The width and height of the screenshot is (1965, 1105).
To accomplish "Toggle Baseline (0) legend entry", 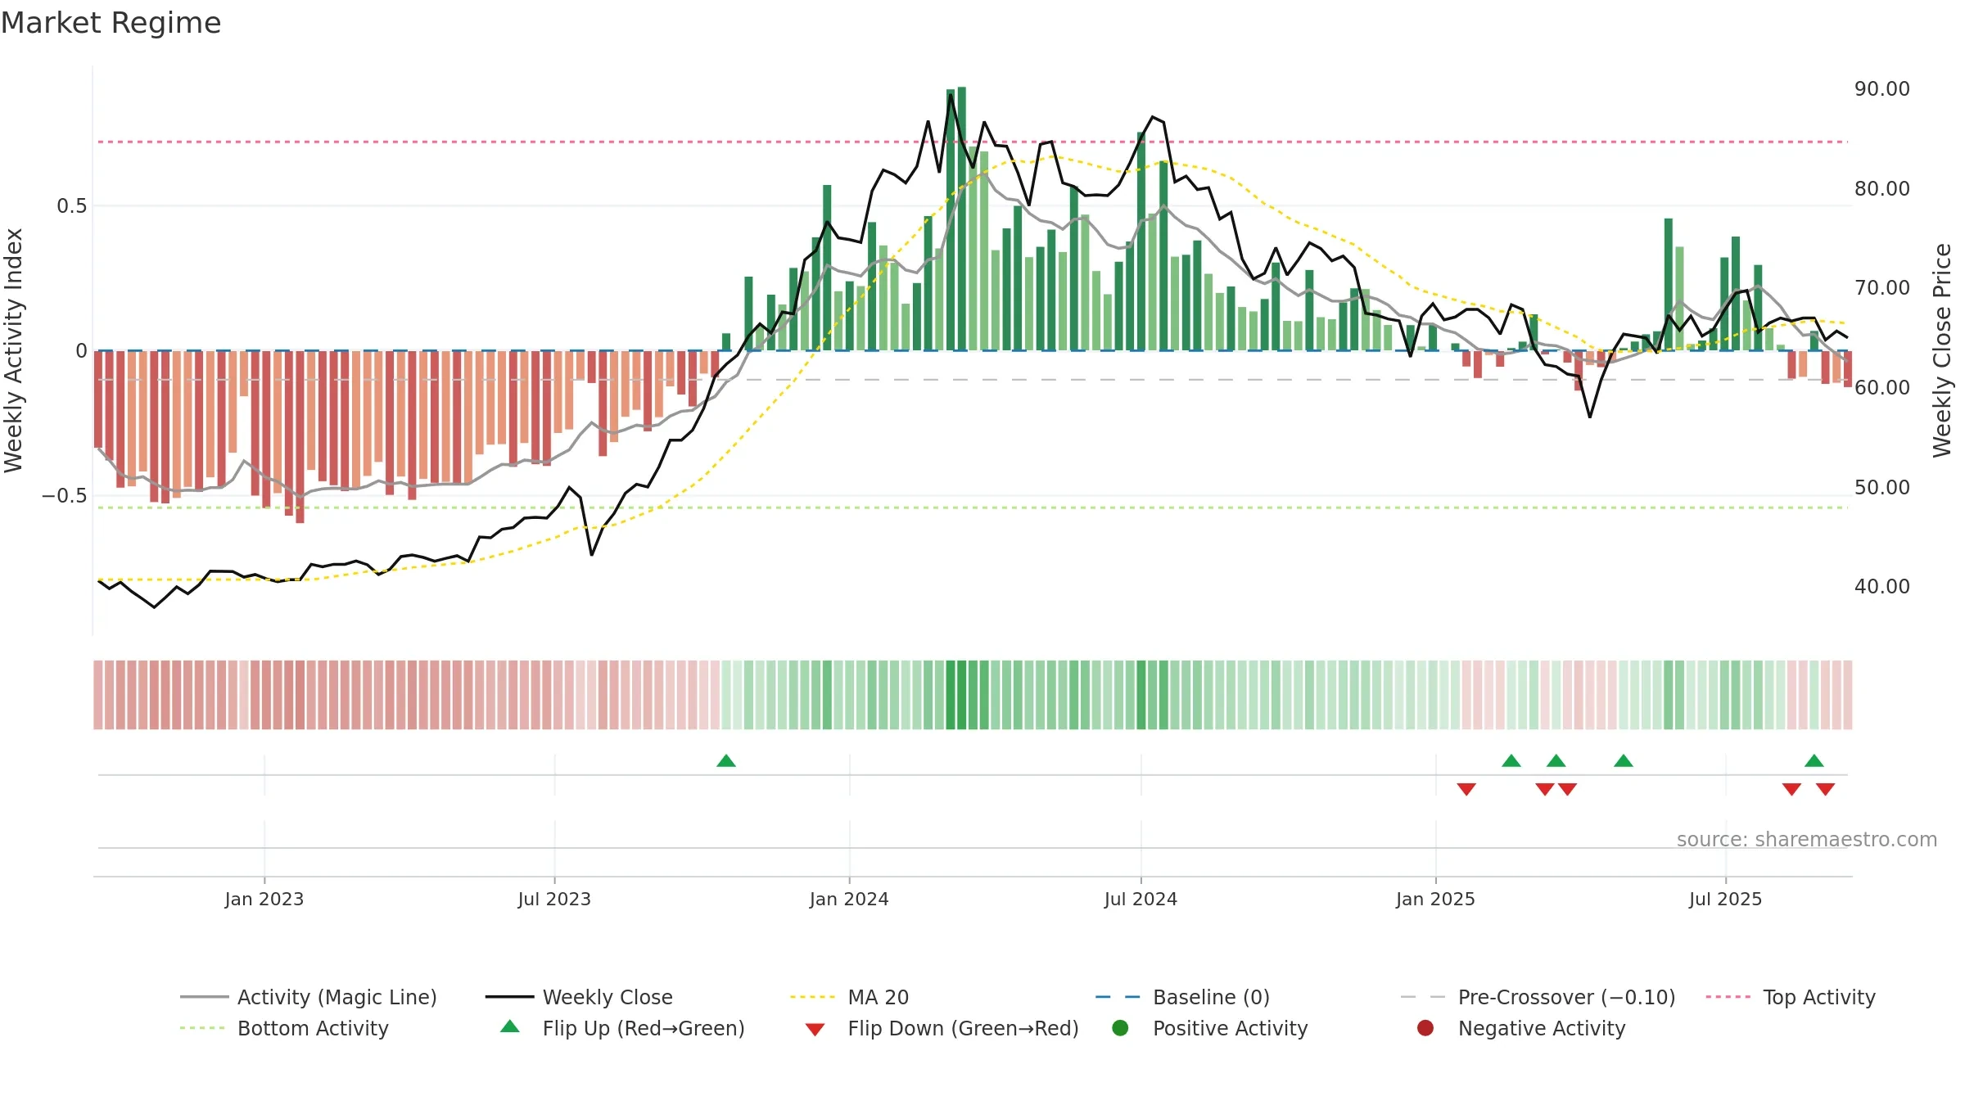I will tap(1182, 997).
